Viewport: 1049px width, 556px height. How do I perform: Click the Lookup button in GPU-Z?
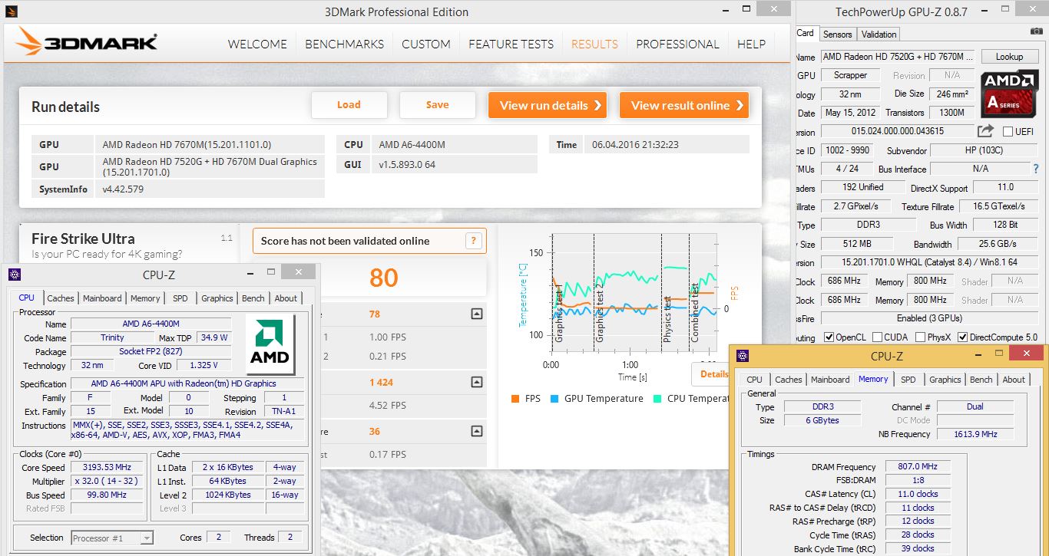pyautogui.click(x=1009, y=57)
